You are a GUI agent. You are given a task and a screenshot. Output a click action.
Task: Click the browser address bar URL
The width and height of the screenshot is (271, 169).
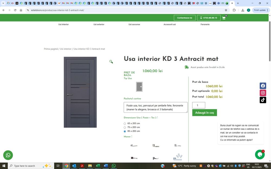pos(57,10)
